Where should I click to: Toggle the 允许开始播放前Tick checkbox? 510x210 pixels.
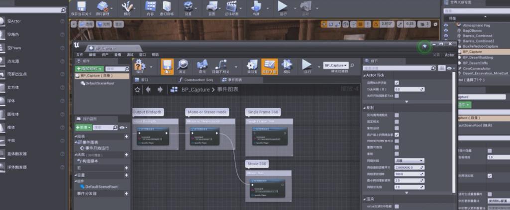coord(397,96)
